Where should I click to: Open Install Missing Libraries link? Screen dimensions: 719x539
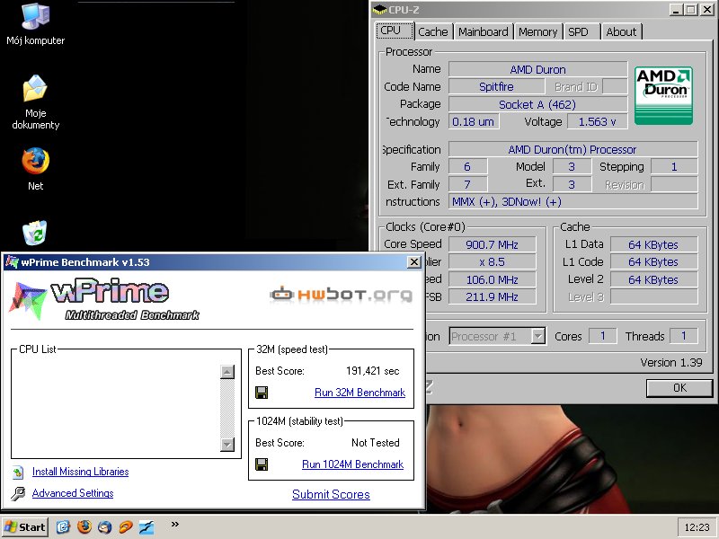coord(80,472)
